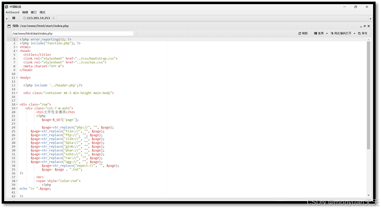The width and height of the screenshot is (381, 209).
Task: Click the echo ">> ".$page line
Action: click(x=35, y=189)
